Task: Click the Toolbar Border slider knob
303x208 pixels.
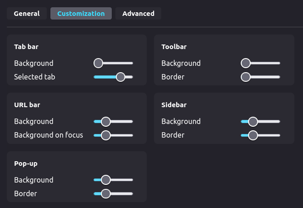Action: click(246, 77)
